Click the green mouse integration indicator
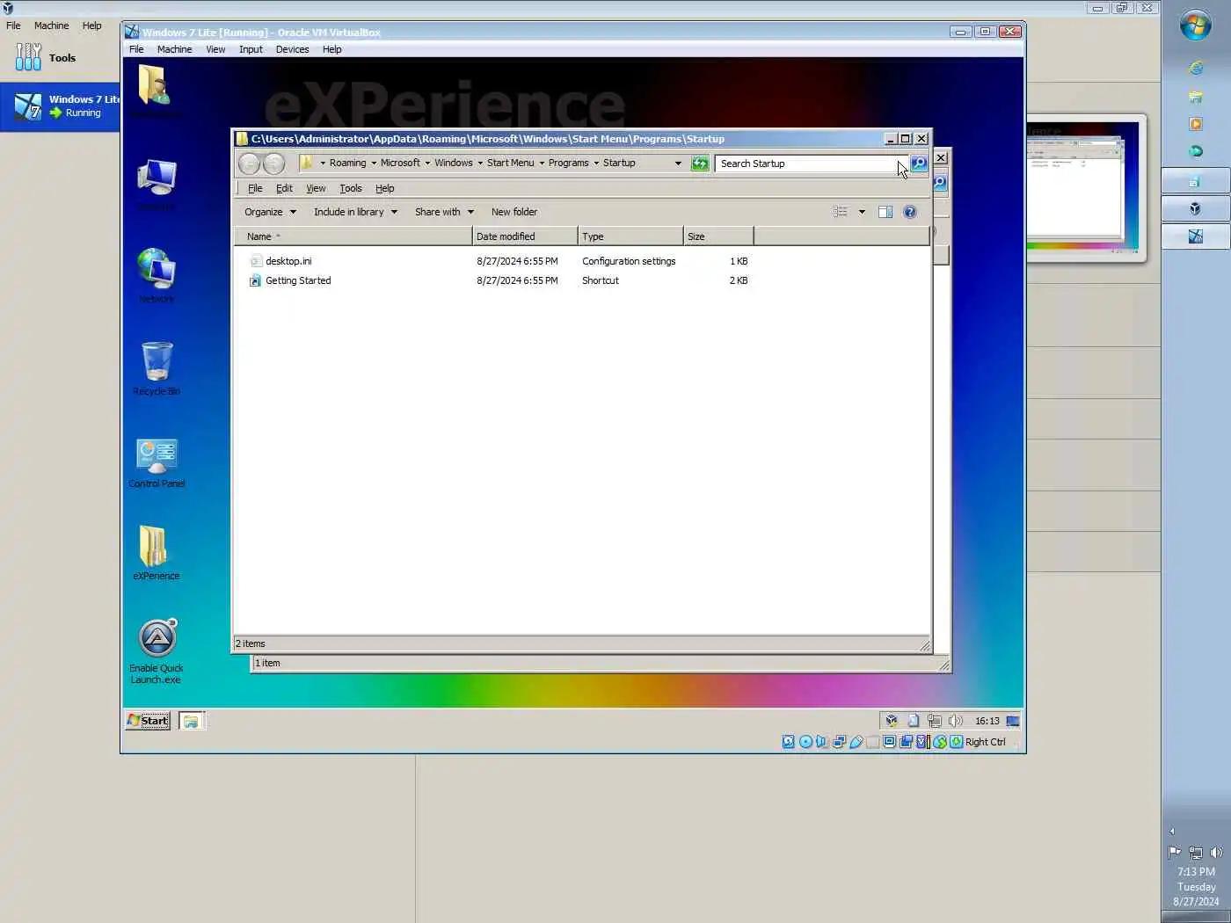 coord(940,742)
